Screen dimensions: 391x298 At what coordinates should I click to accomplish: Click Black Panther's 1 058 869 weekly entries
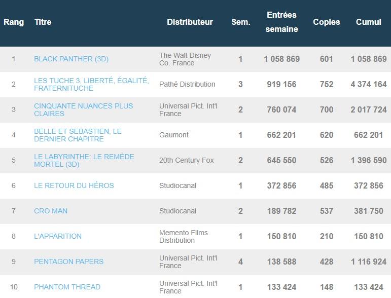click(x=281, y=59)
